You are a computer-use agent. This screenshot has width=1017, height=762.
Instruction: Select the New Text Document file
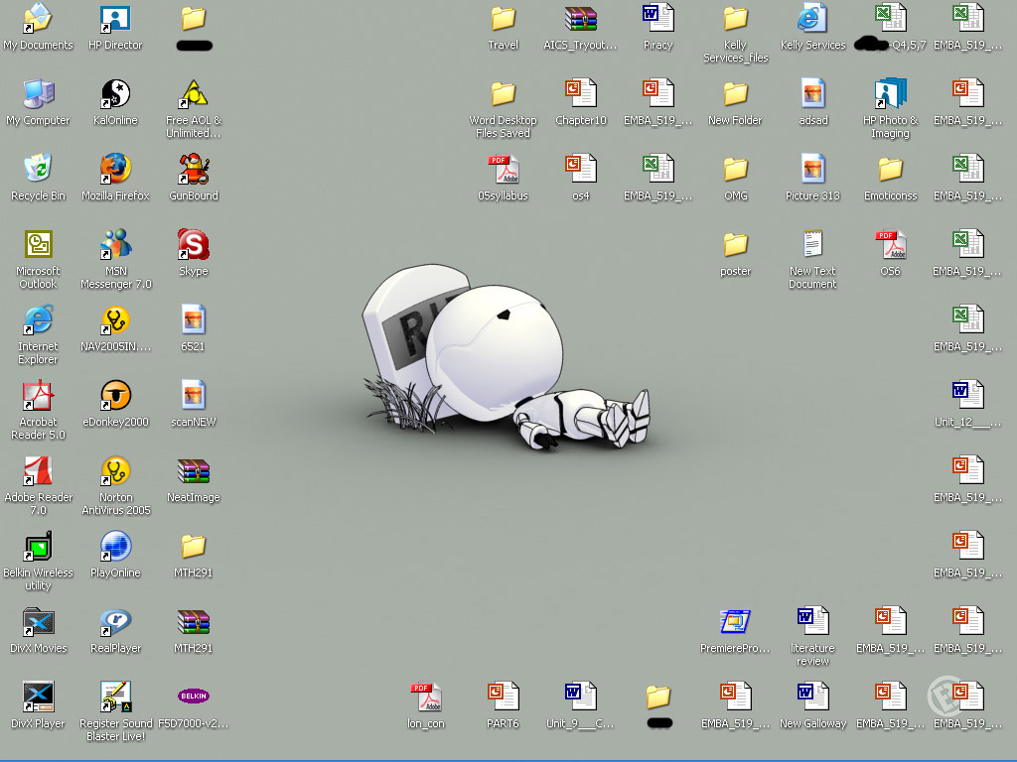[812, 245]
